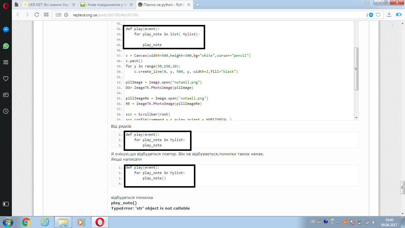Open a new tab with plus button
This screenshot has height=228, width=405.
[x=198, y=4]
